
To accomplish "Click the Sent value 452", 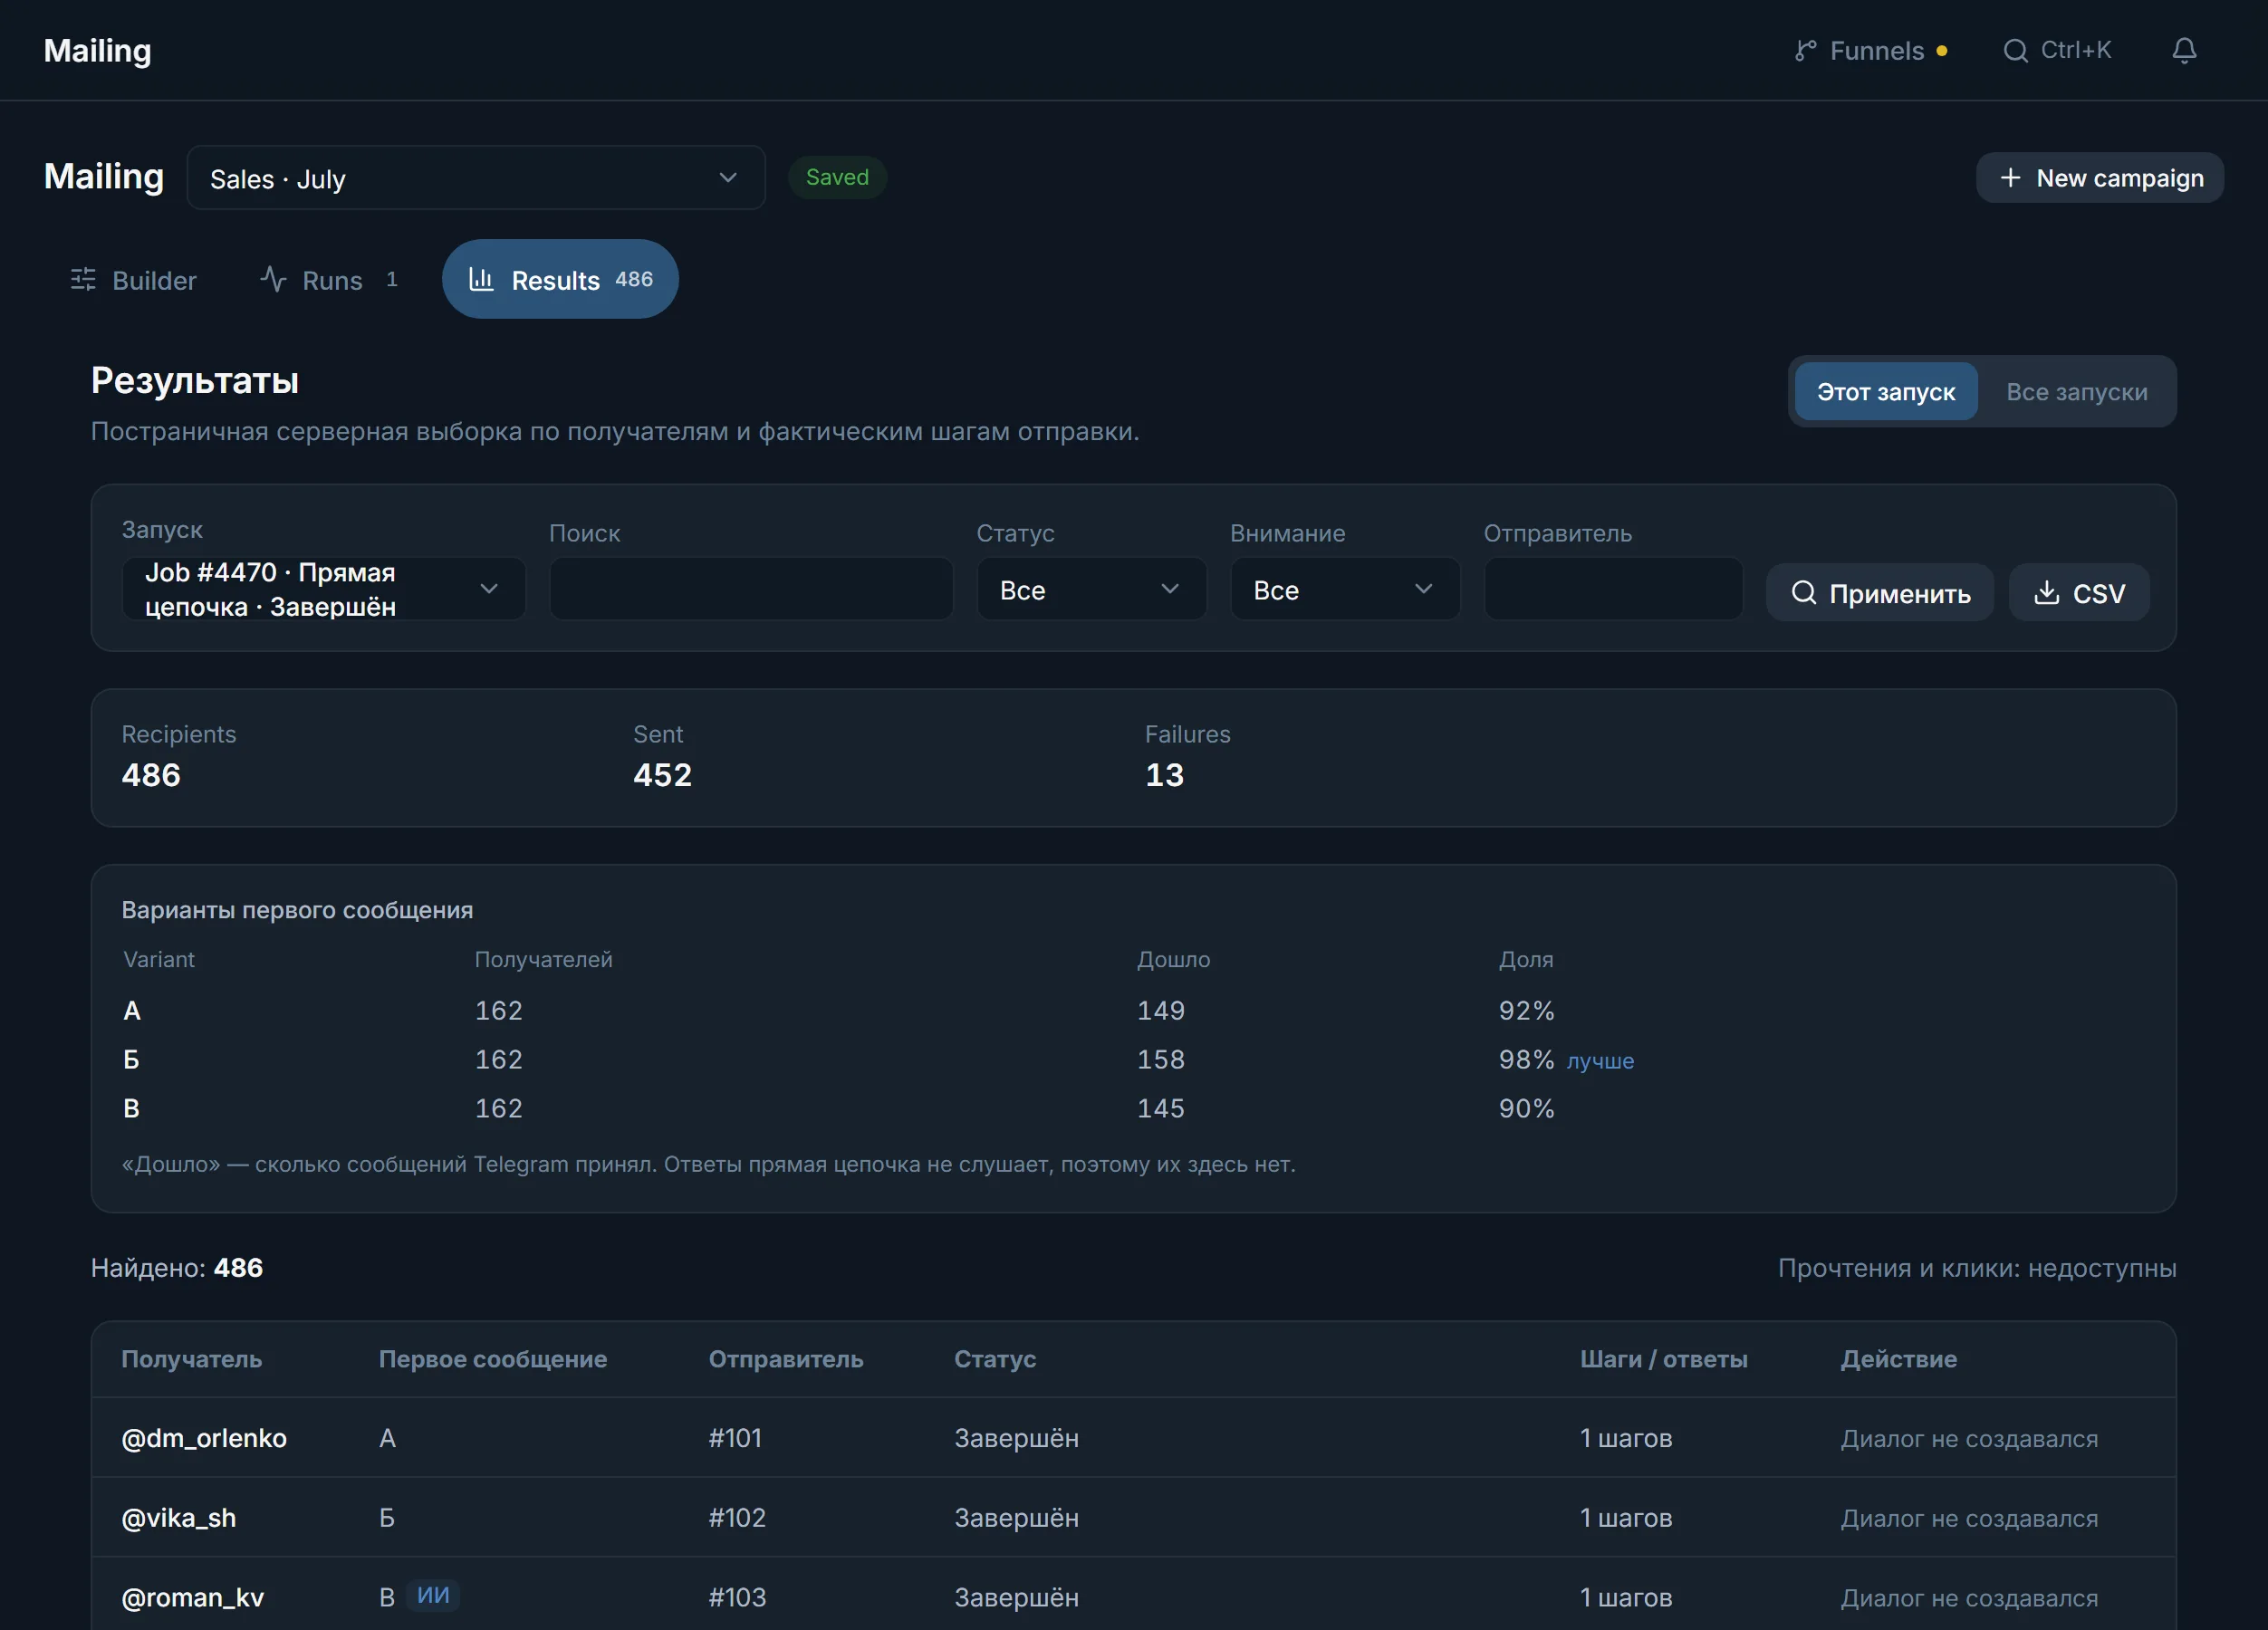I will click(x=662, y=775).
